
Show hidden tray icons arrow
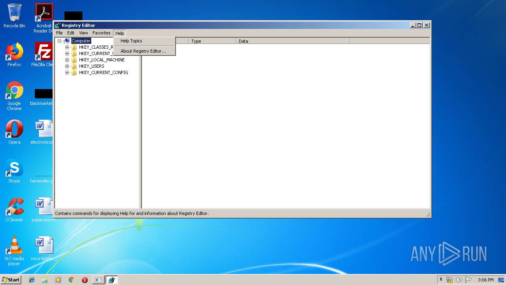pyautogui.click(x=441, y=280)
